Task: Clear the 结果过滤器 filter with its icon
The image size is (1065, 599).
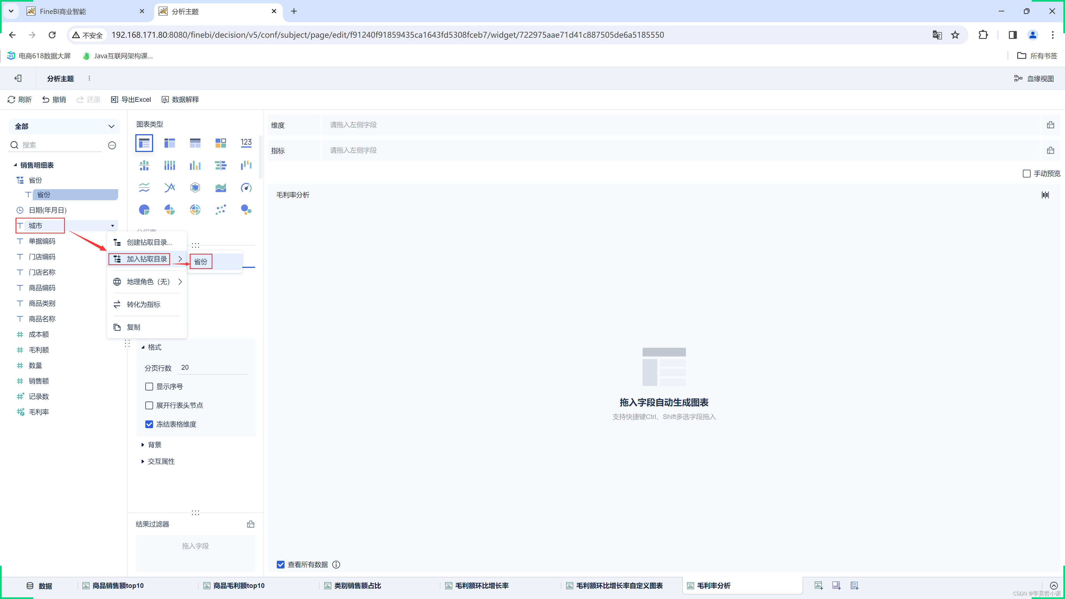Action: 250,524
